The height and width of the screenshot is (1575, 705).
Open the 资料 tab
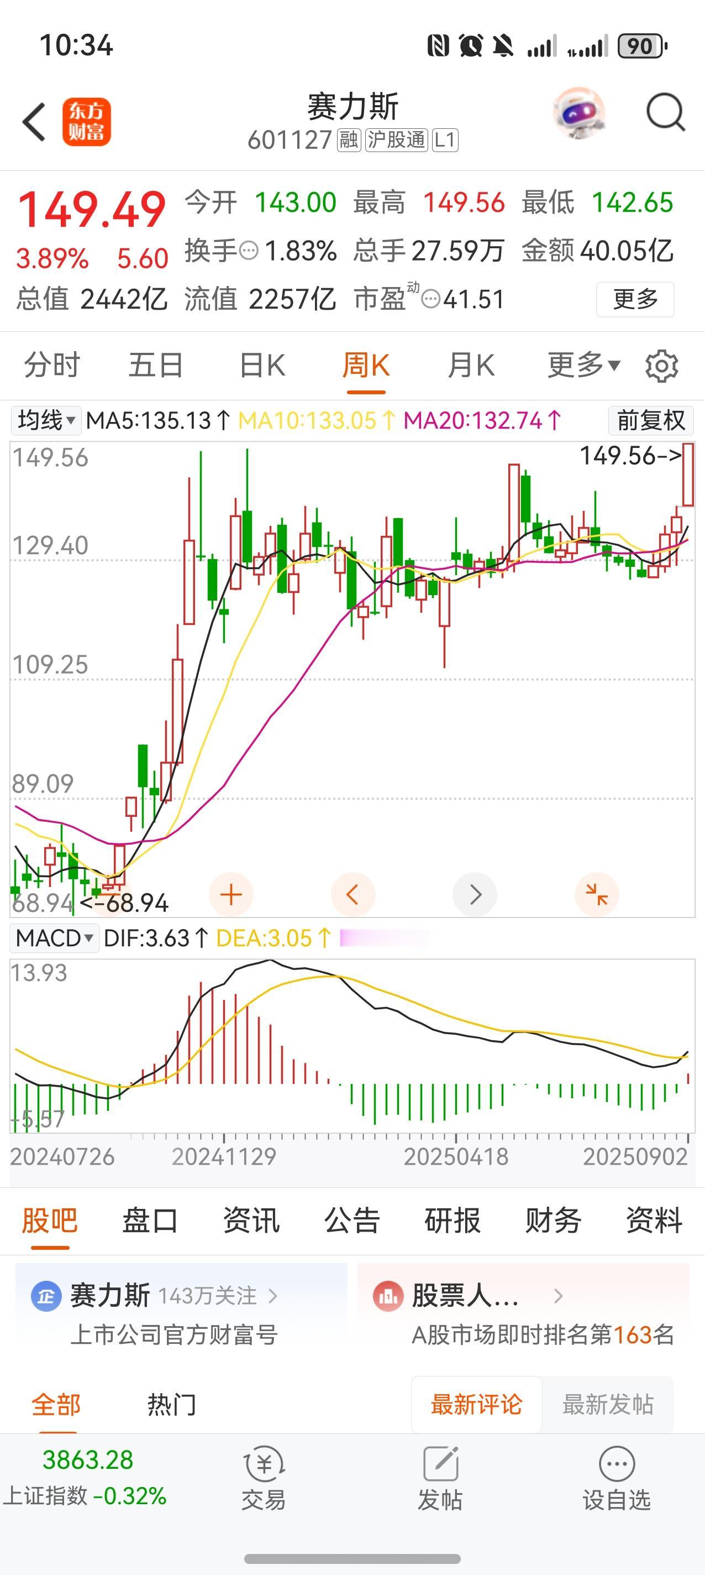point(654,1221)
